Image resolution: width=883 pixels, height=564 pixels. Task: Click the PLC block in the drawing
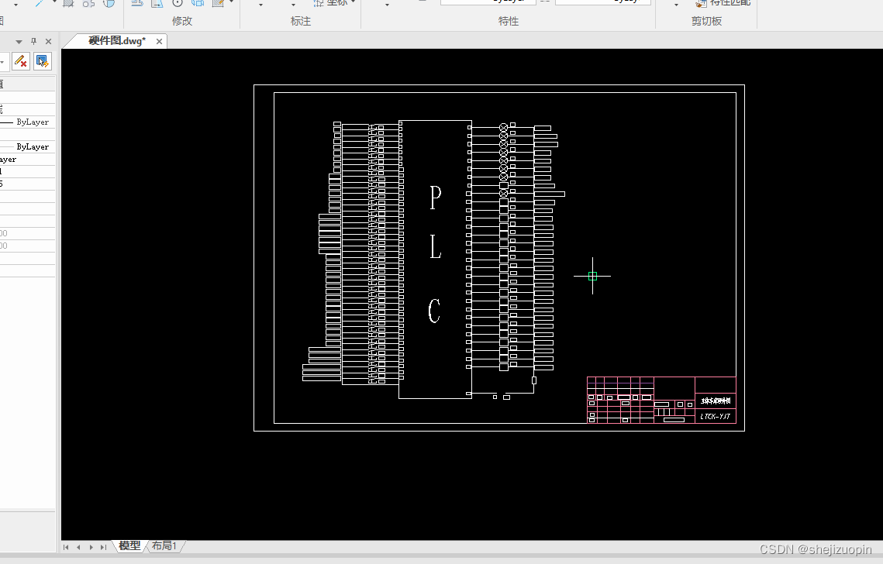[x=435, y=259]
